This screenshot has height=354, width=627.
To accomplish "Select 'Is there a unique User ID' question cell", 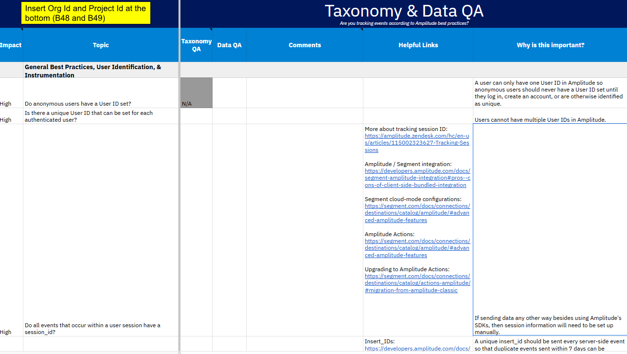I will coord(101,116).
